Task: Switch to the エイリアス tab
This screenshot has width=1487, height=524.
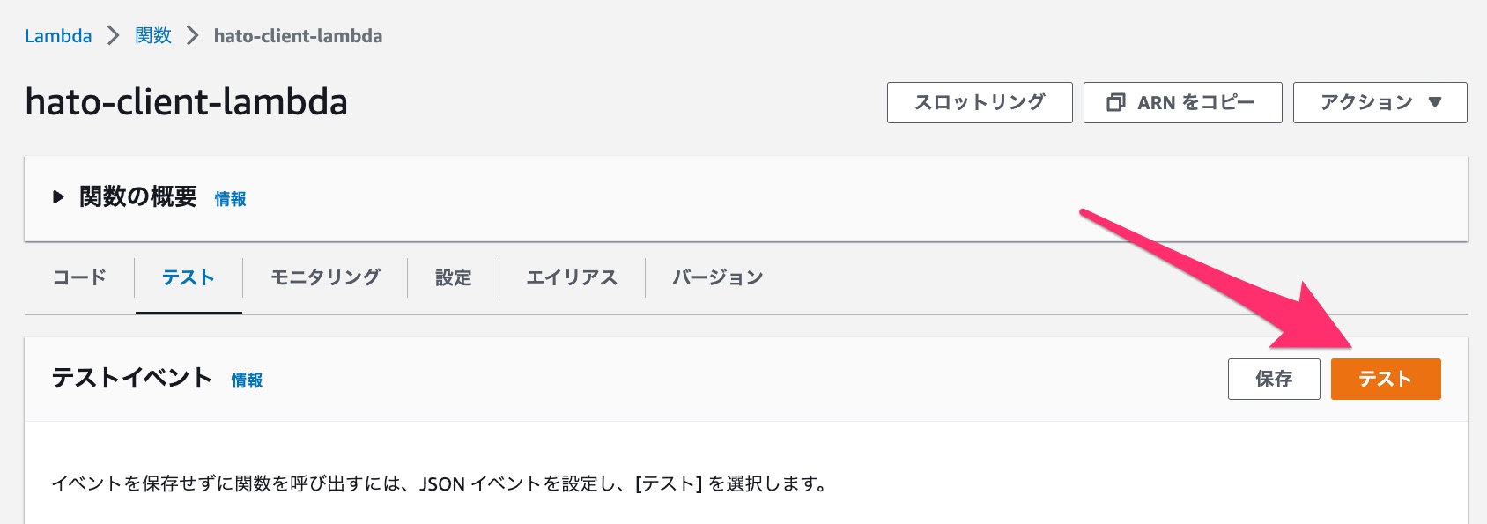Action: click(571, 277)
